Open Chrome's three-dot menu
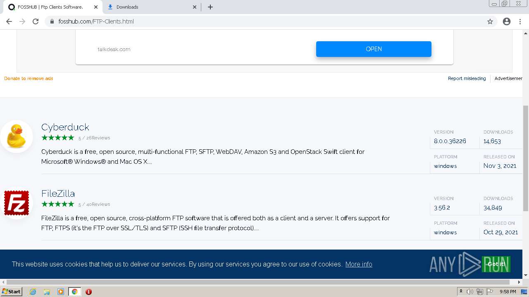529x297 pixels. (520, 21)
